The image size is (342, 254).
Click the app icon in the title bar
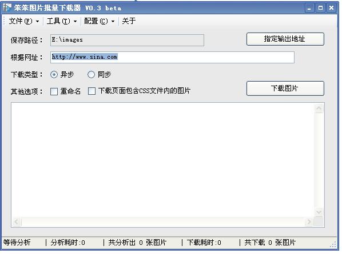(7, 7)
